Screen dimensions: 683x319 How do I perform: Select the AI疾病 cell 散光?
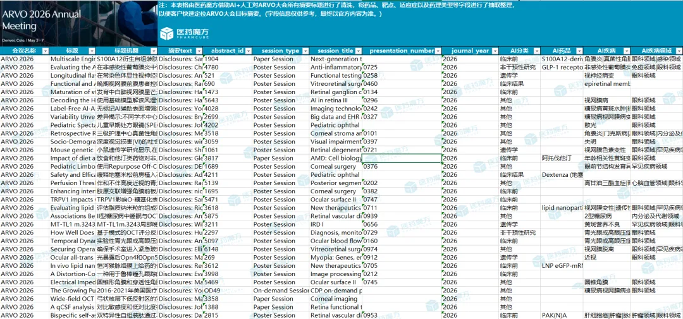click(607, 125)
